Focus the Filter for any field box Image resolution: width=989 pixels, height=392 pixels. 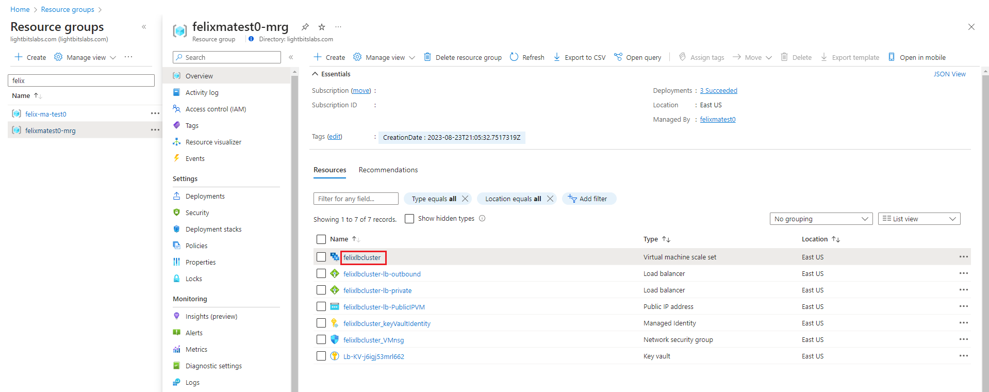[356, 199]
